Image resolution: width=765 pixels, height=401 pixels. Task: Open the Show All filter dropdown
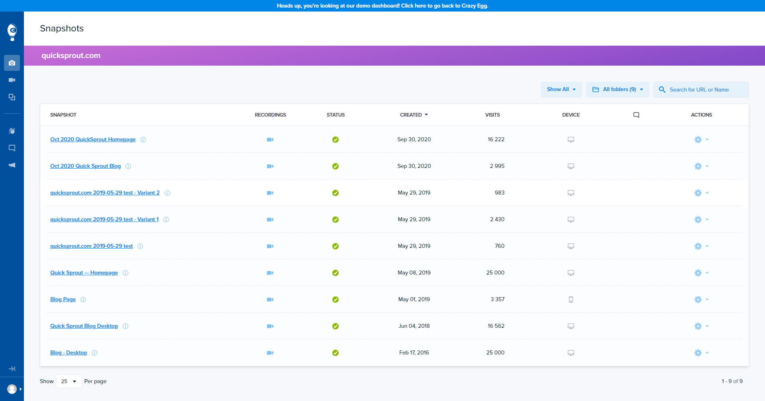click(x=561, y=90)
